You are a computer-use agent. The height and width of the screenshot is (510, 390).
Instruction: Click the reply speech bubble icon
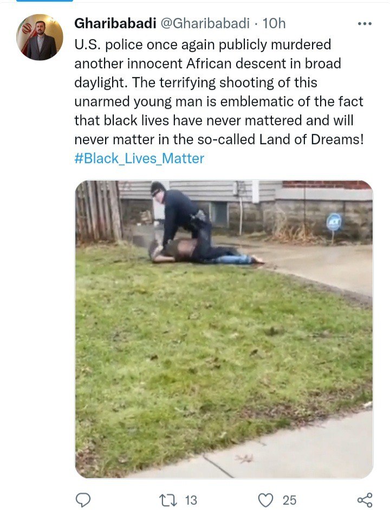(x=83, y=500)
